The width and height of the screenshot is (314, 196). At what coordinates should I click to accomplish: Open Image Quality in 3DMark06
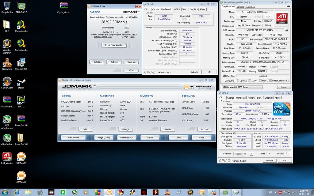[104, 138]
